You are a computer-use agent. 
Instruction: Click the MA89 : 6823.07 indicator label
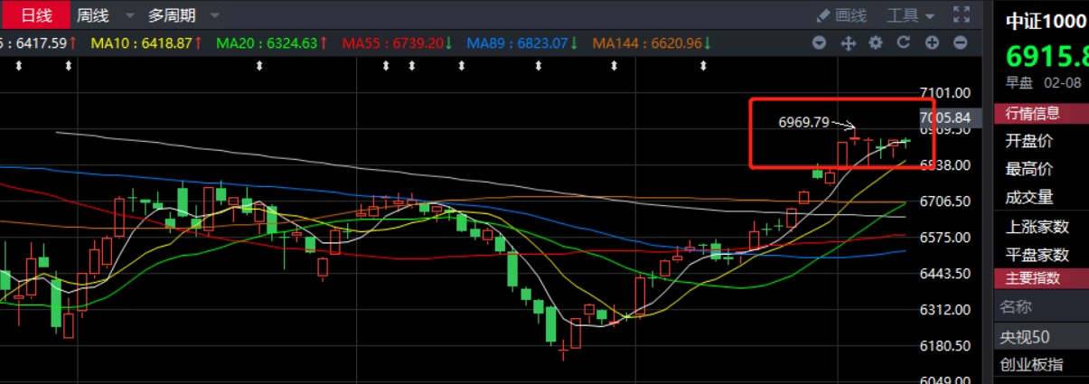coord(522,42)
